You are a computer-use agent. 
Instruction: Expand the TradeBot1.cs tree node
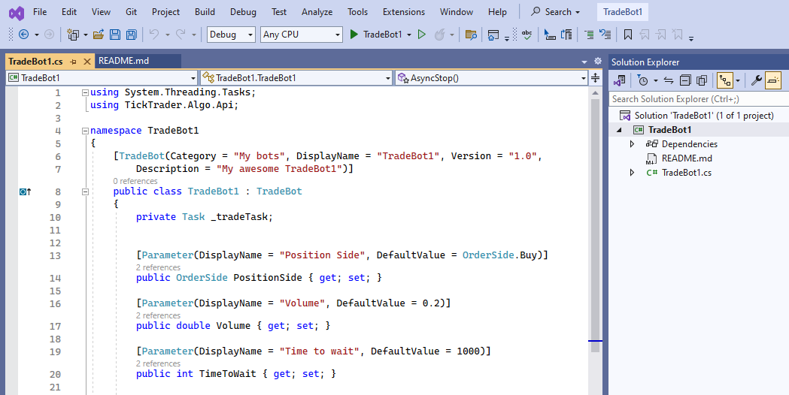(x=632, y=173)
